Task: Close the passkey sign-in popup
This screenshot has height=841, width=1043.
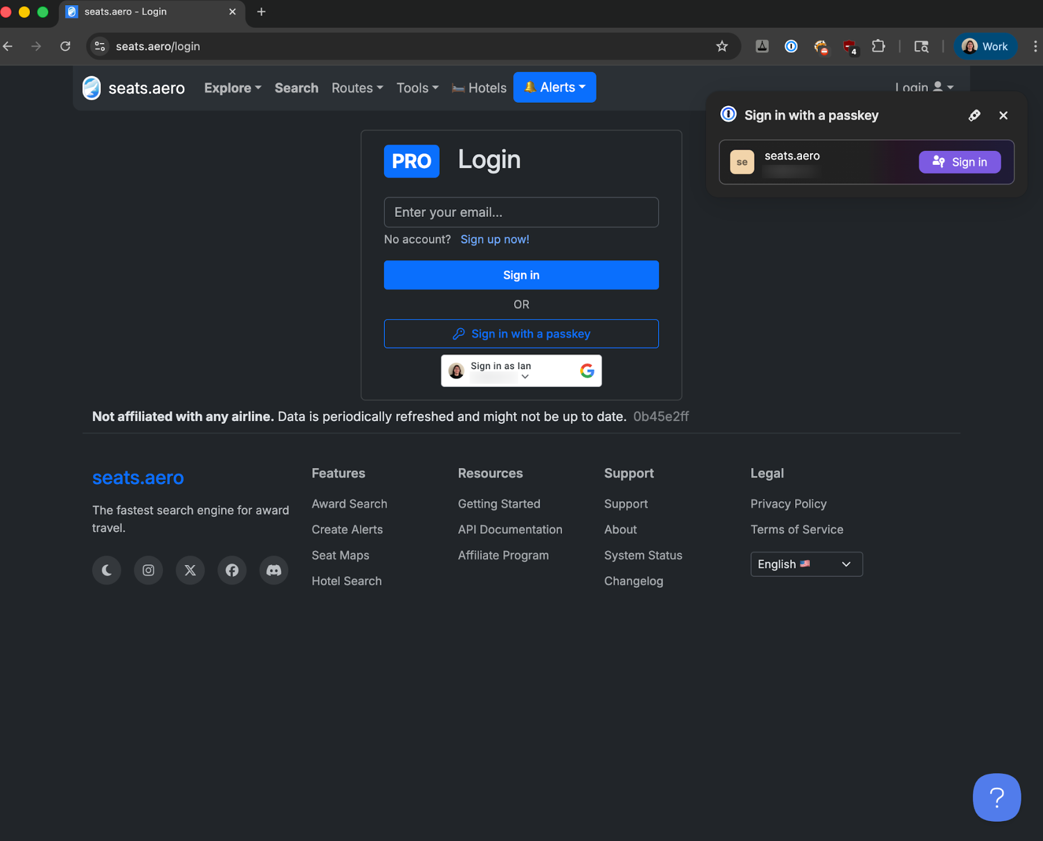Action: pos(1003,115)
